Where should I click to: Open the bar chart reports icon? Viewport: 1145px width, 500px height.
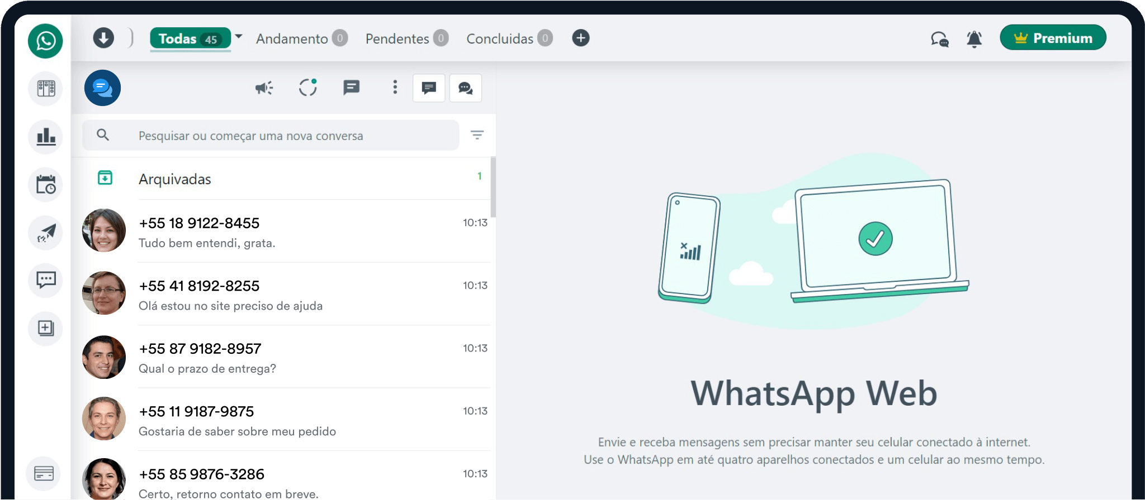pos(46,137)
